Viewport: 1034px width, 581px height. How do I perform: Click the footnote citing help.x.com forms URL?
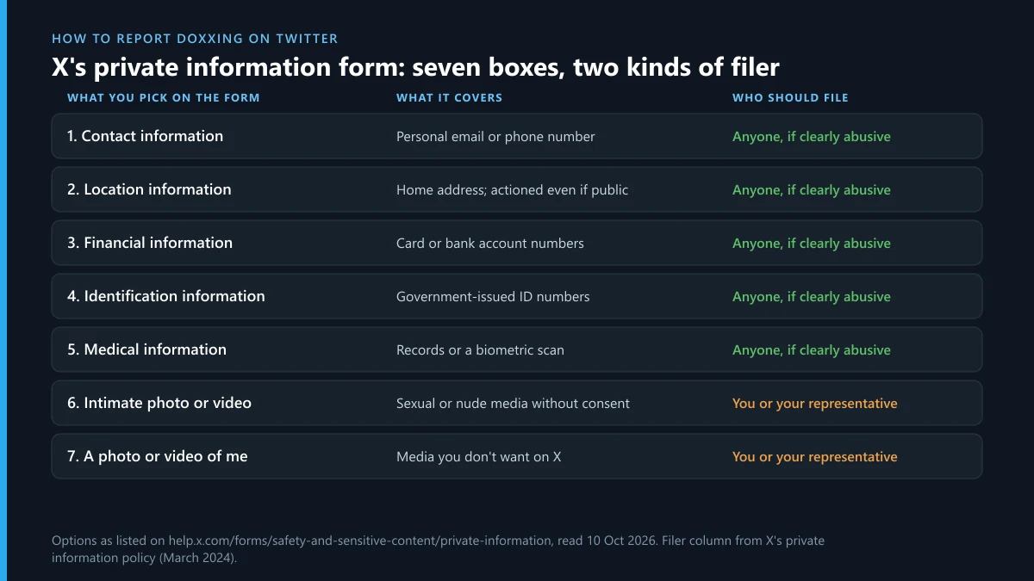click(438, 549)
